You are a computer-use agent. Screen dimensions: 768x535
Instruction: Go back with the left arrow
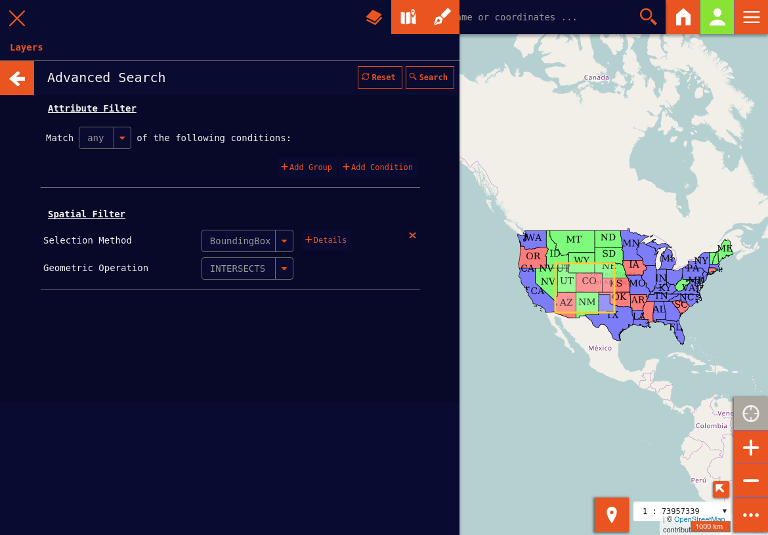click(17, 78)
